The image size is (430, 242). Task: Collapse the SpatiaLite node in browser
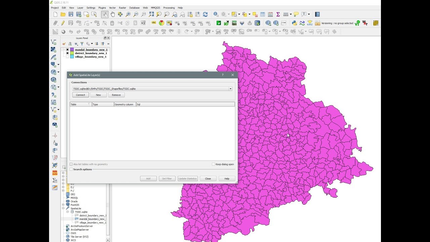click(x=63, y=208)
